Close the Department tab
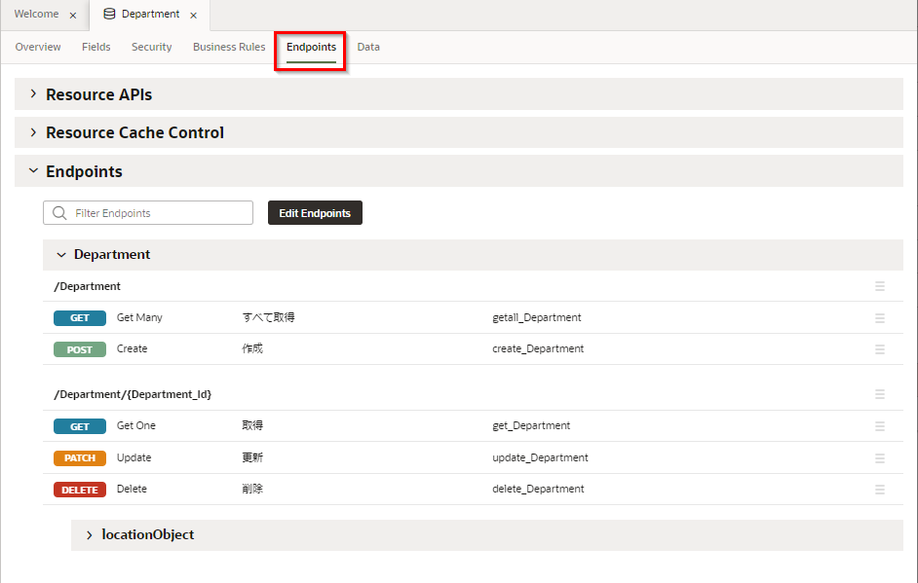 click(x=194, y=16)
